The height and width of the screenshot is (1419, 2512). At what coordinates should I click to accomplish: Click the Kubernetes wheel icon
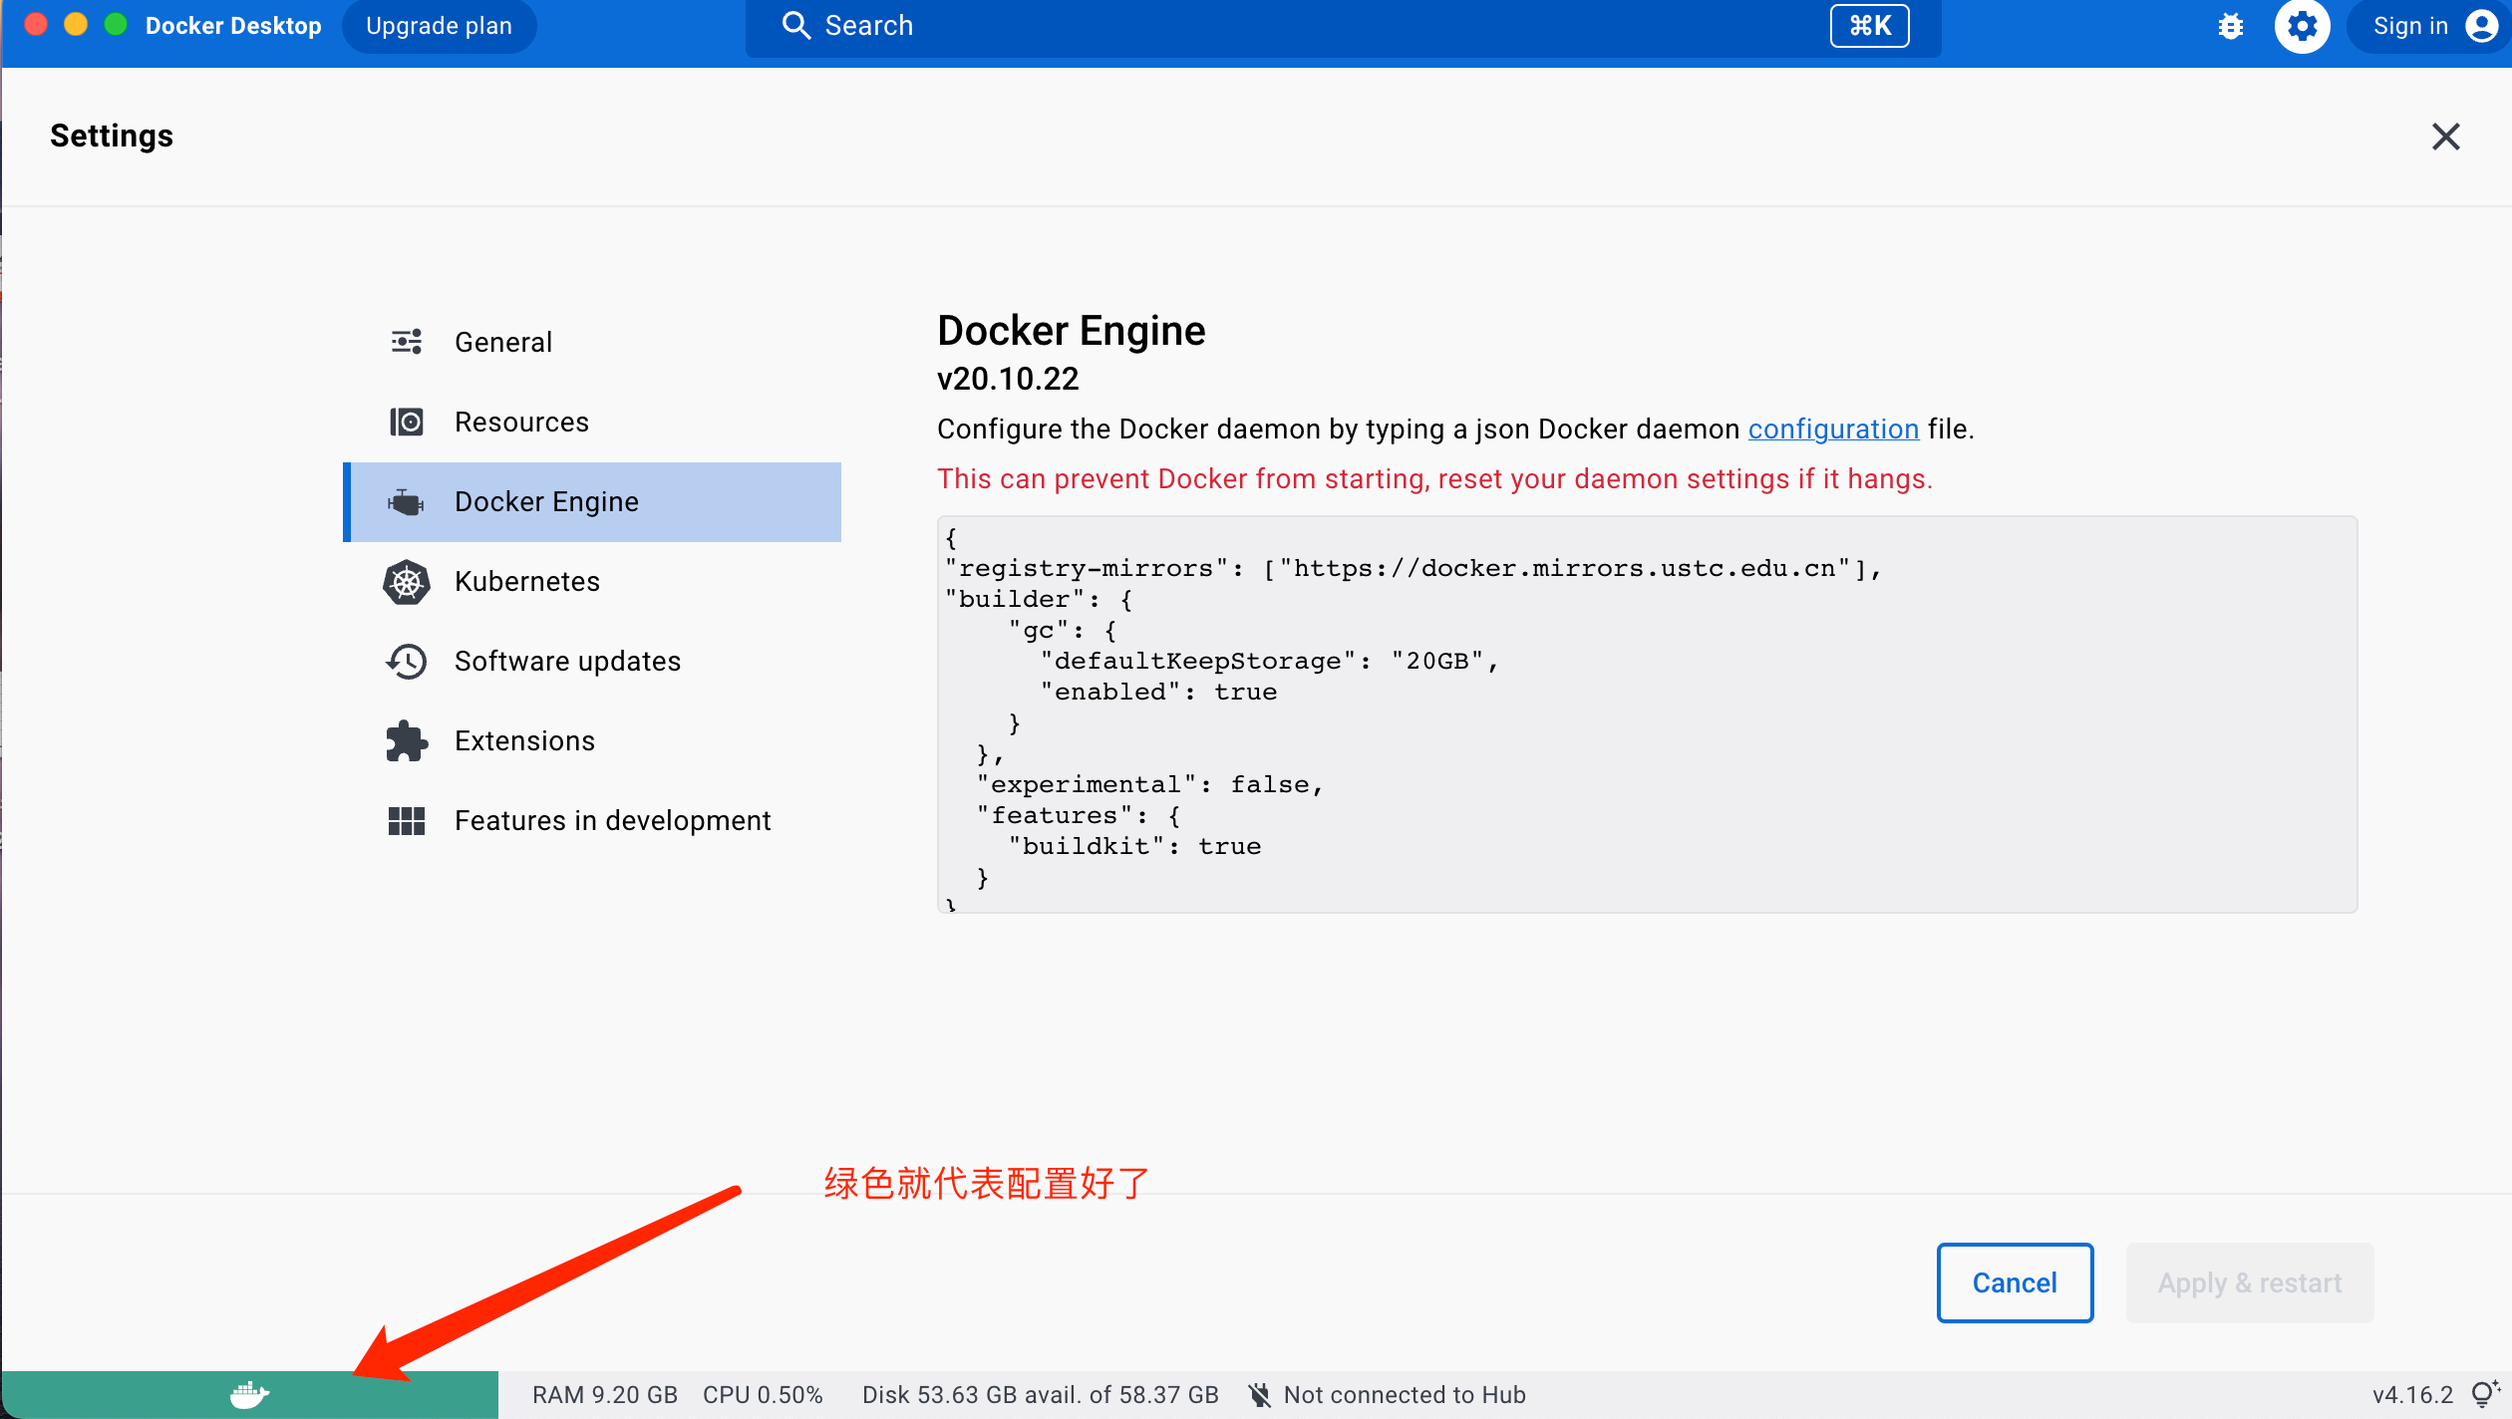tap(407, 582)
